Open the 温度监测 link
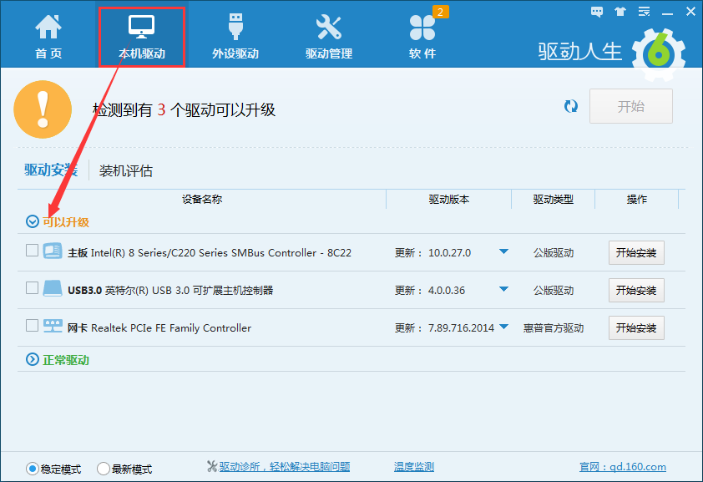The height and width of the screenshot is (482, 703). click(413, 467)
